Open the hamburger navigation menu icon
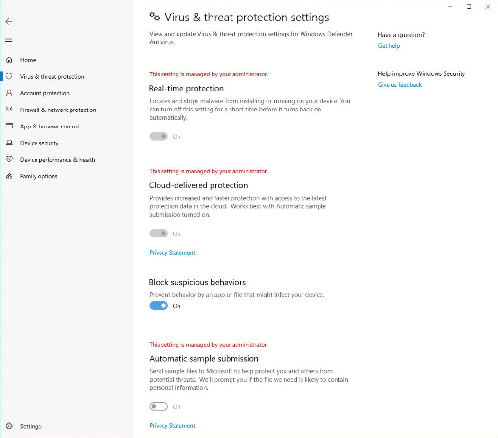 (9, 40)
